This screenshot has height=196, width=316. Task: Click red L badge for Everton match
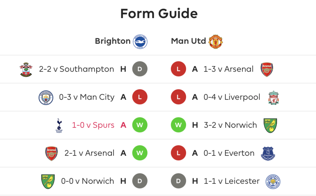(x=178, y=153)
